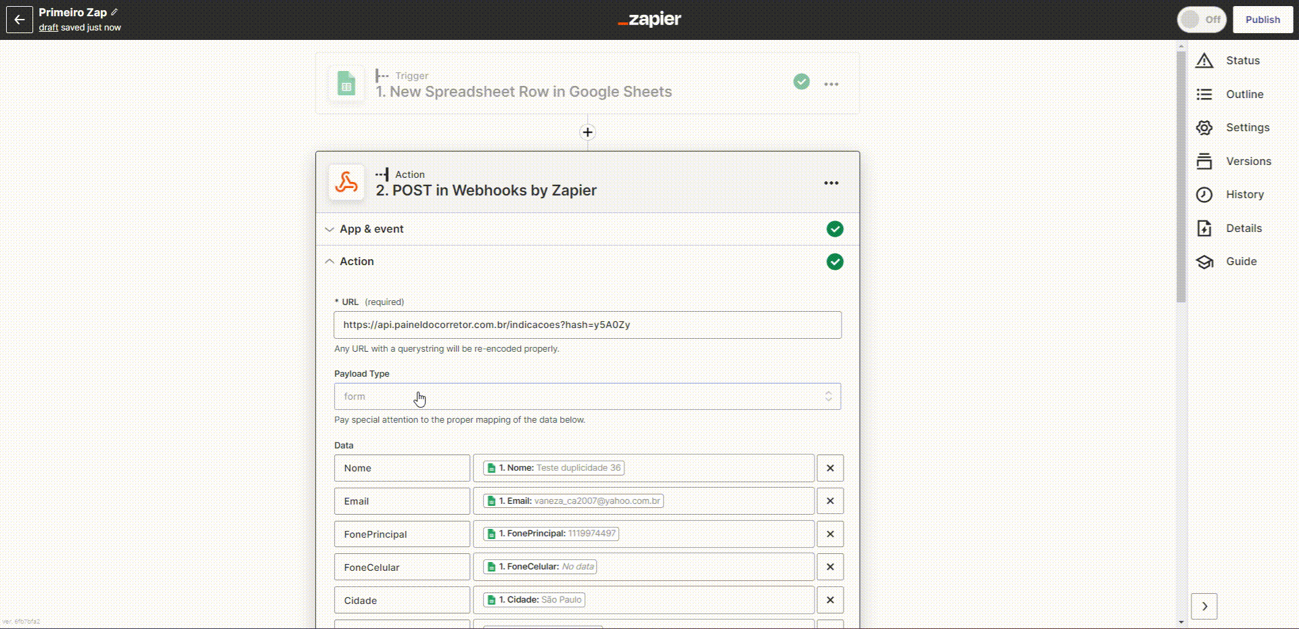Open the trigger step three-dot menu
This screenshot has width=1299, height=629.
pos(831,84)
